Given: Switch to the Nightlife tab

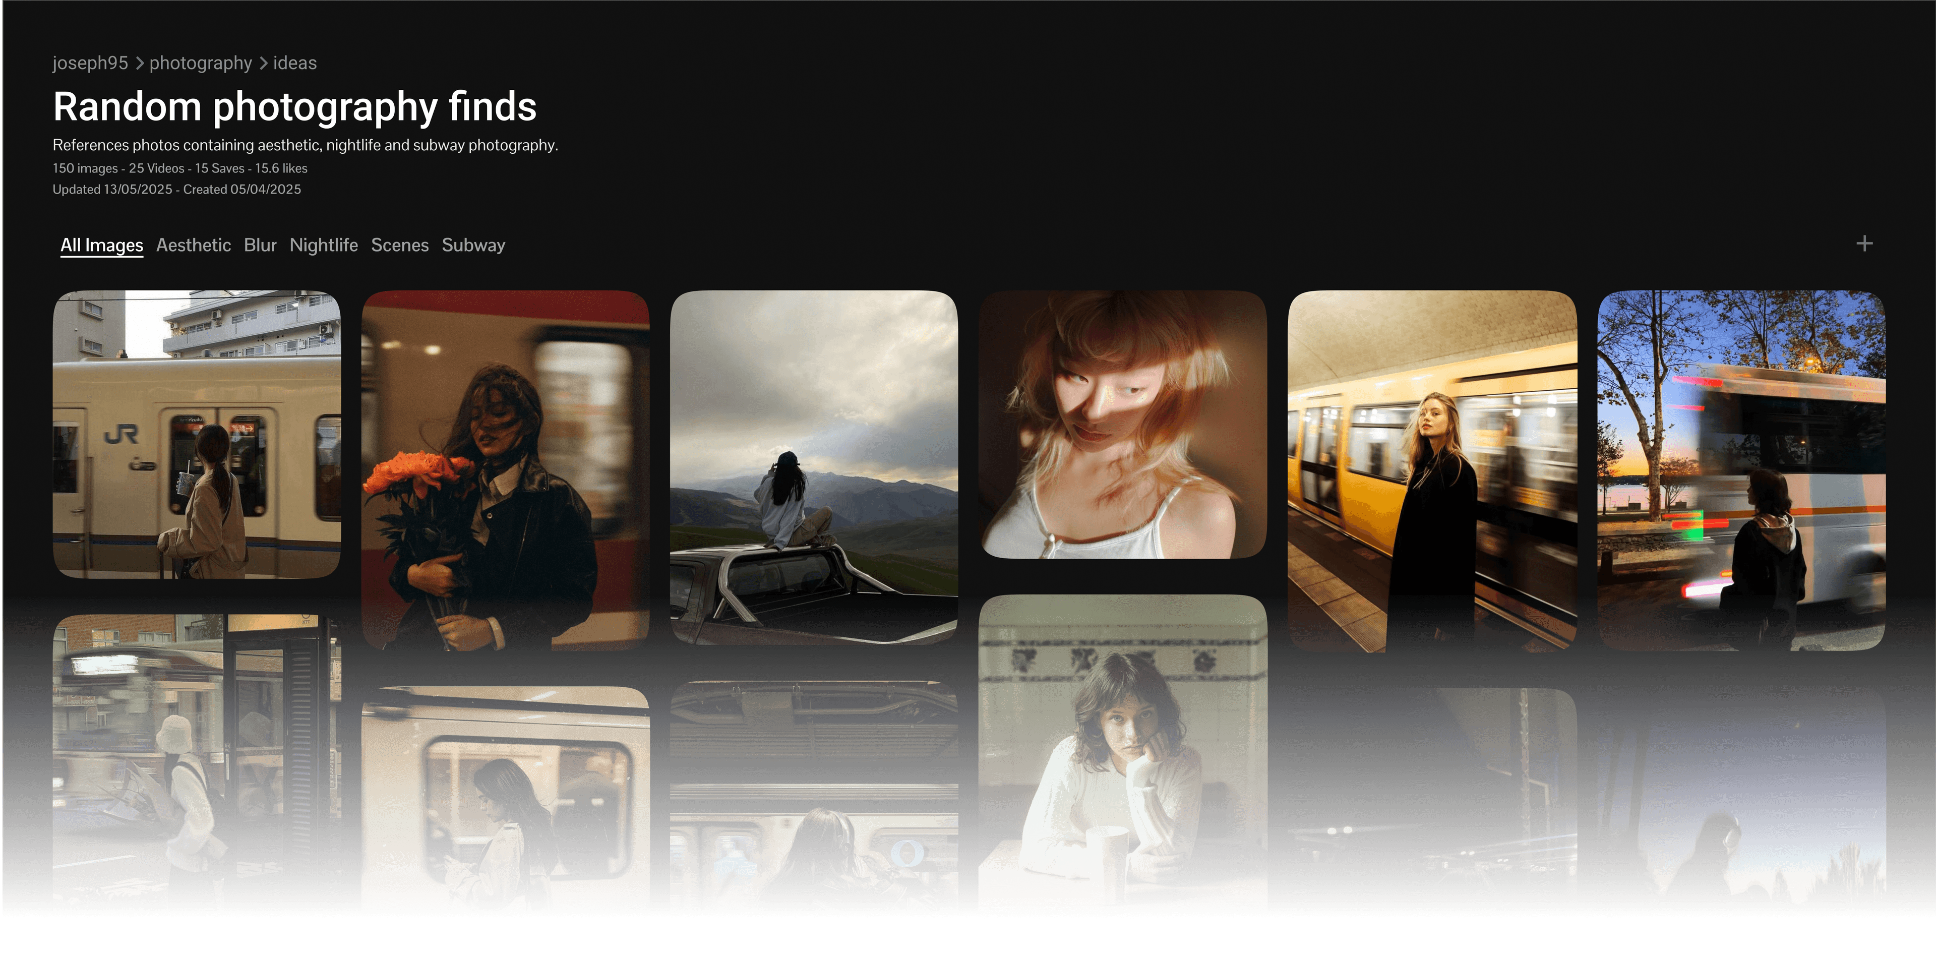Looking at the screenshot, I should click(323, 245).
